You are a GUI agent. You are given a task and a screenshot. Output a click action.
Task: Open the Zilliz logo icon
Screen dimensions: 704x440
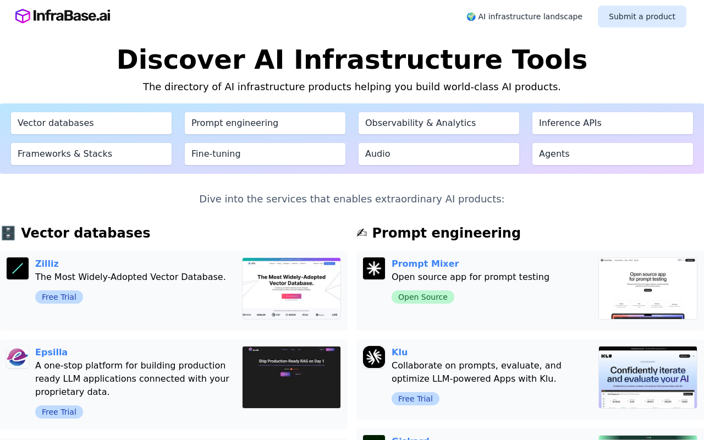click(x=18, y=268)
